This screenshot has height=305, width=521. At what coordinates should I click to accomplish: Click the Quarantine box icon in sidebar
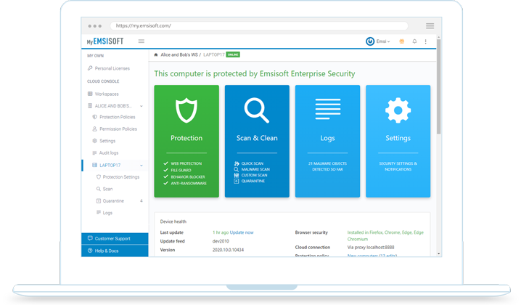(99, 201)
